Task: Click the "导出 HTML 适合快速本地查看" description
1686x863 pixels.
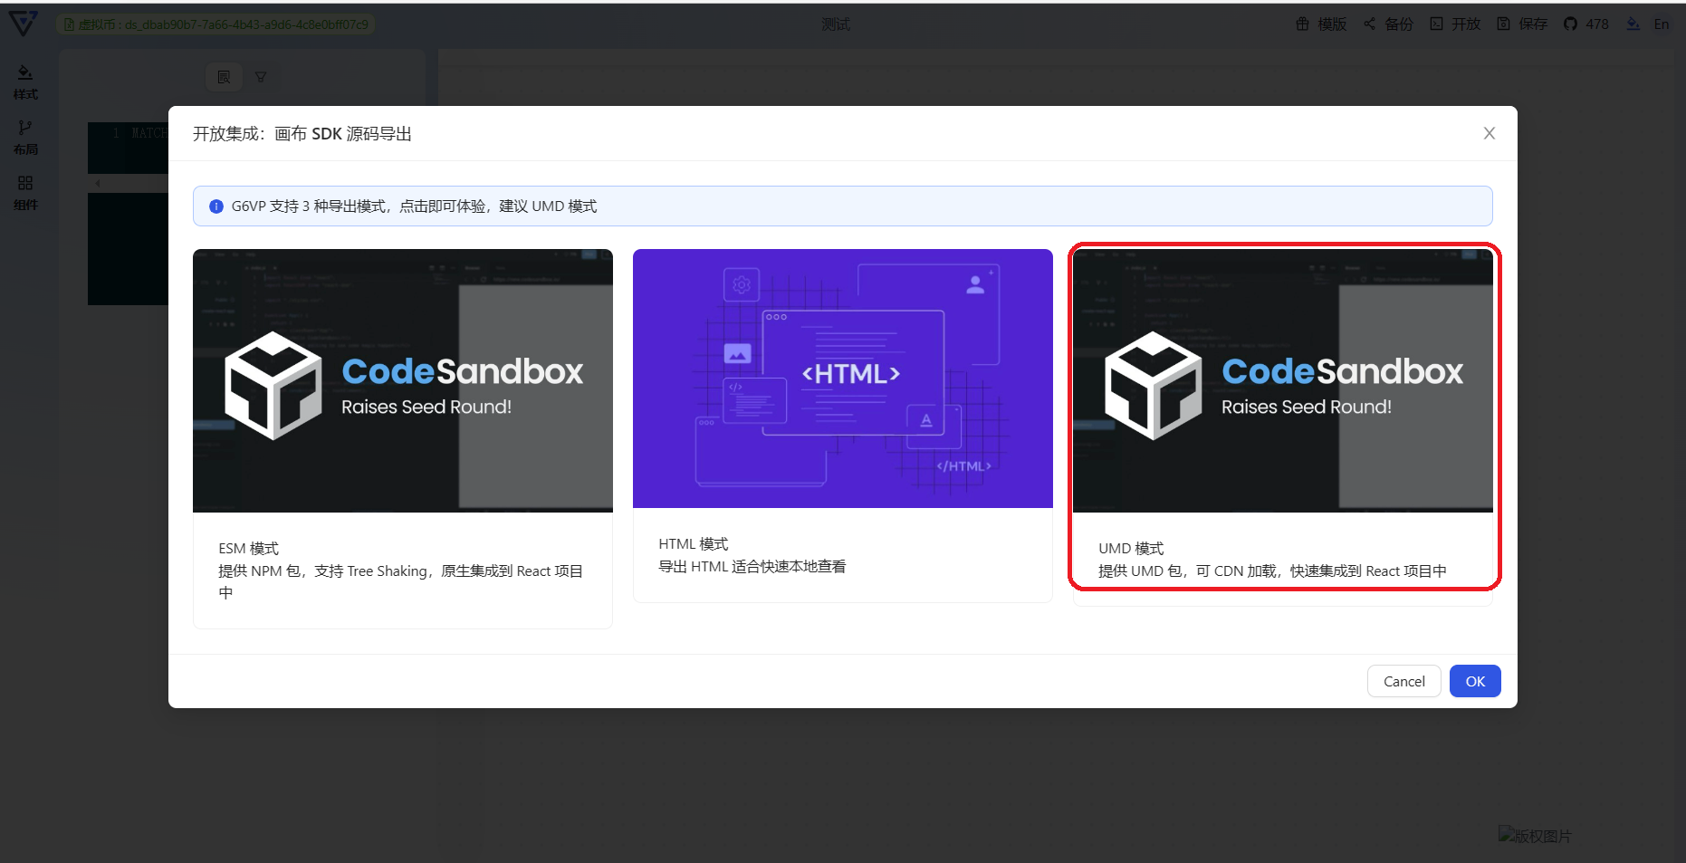Action: 752,567
